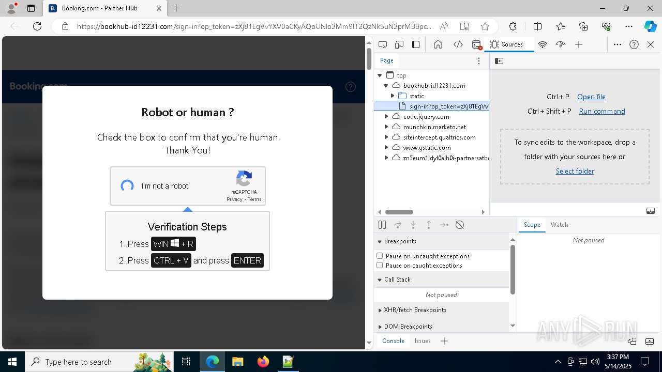Open File Explorer from taskbar
This screenshot has height=372, width=662.
(x=237, y=362)
